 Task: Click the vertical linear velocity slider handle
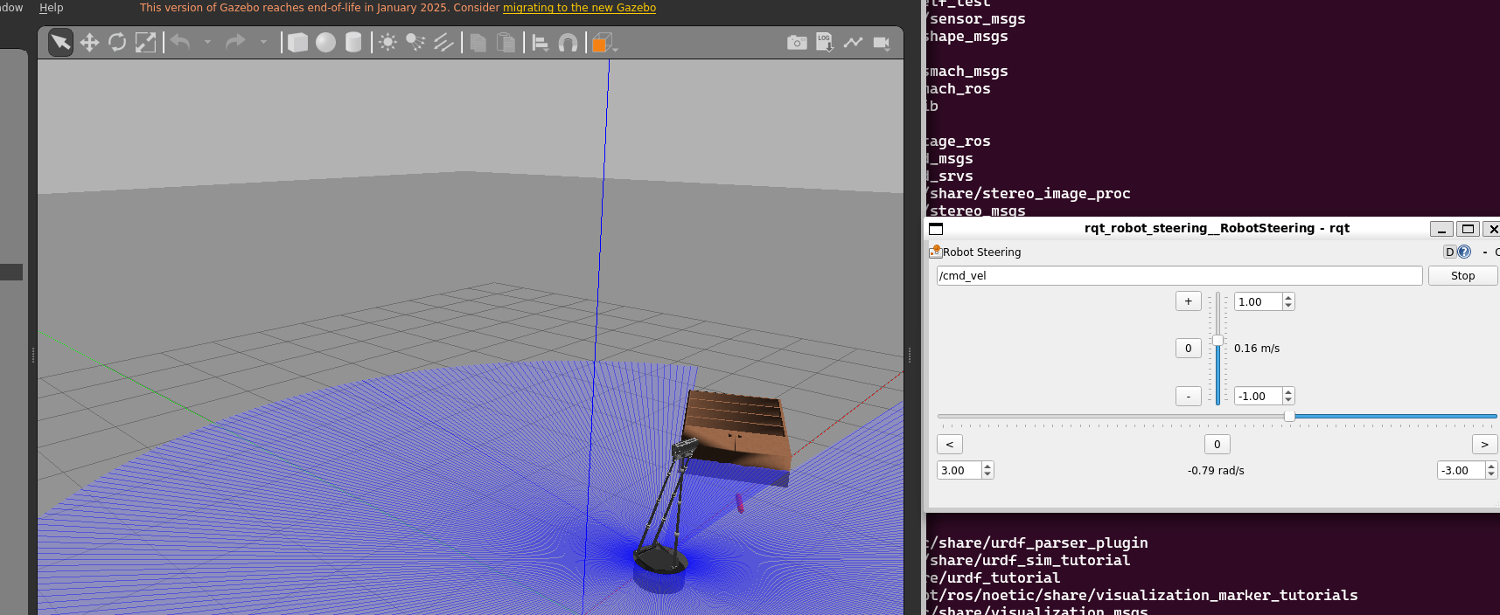[x=1217, y=341]
